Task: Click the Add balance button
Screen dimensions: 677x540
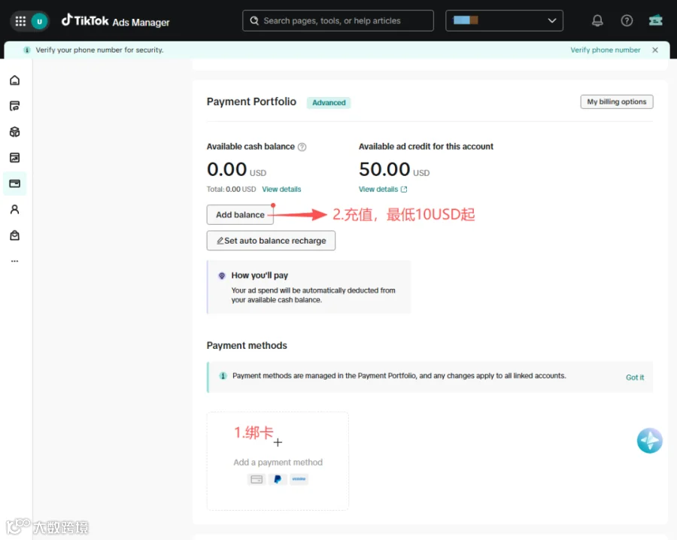Action: click(240, 214)
